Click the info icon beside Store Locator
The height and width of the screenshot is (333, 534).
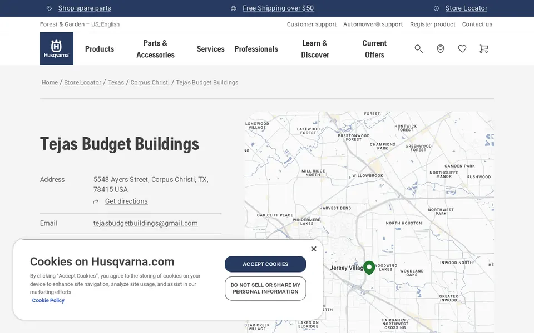click(x=436, y=8)
